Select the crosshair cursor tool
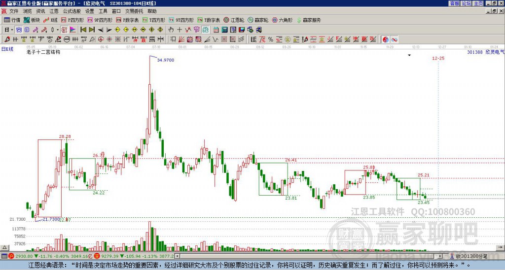 (x=180, y=30)
